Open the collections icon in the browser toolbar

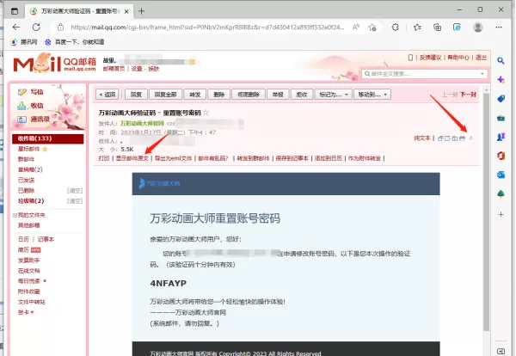(x=437, y=28)
